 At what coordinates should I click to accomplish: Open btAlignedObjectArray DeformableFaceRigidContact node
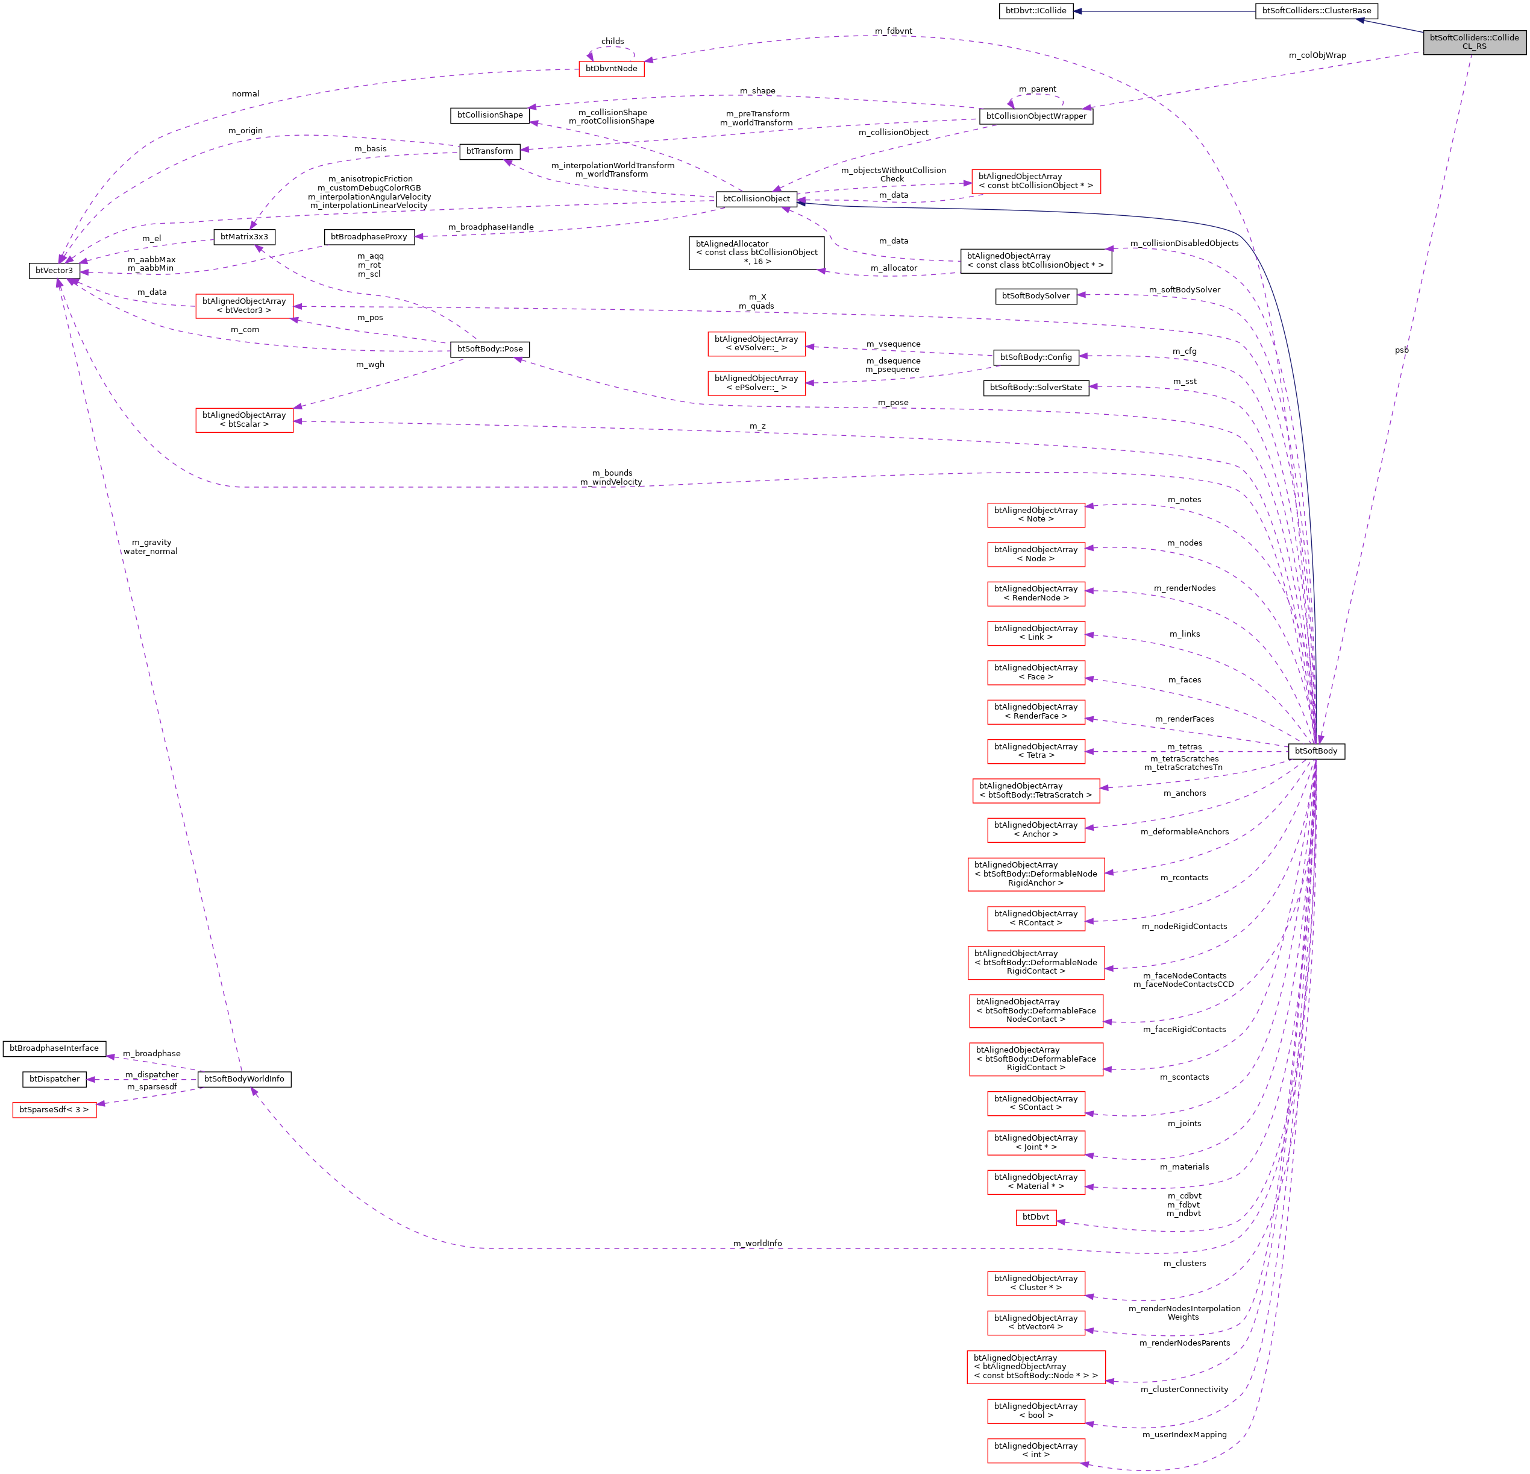tap(1036, 1059)
